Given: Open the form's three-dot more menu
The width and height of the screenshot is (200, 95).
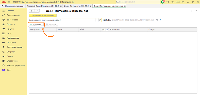Looking at the screenshot, I should pos(192,11).
